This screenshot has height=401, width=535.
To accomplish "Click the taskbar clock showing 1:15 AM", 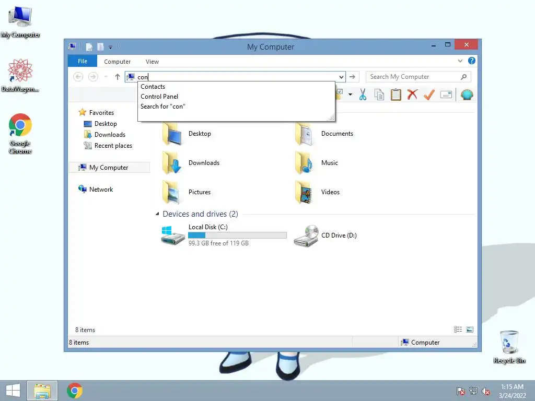I will coord(512,391).
